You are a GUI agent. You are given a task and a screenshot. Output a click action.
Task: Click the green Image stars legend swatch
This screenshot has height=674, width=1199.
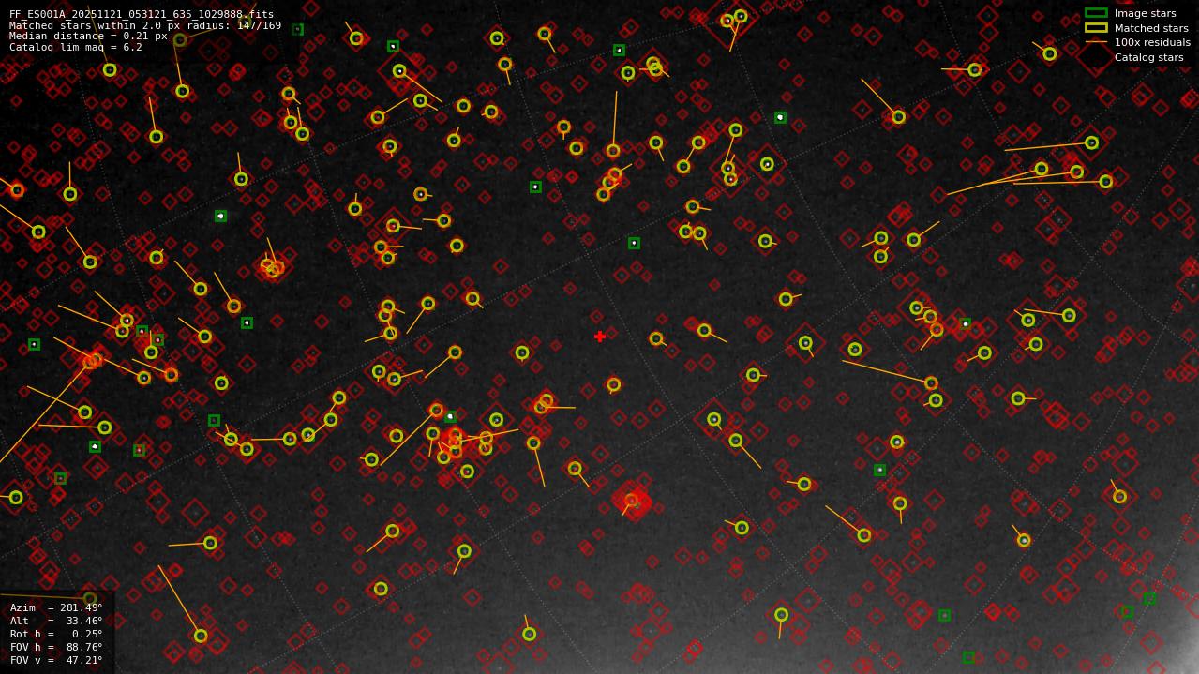(1096, 13)
